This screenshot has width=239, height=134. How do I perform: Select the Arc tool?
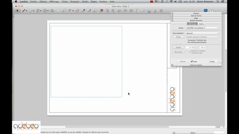pos(31,11)
